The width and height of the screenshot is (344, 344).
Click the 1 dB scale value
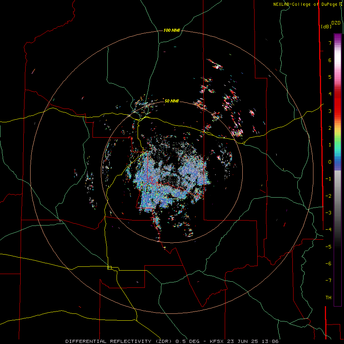(x=330, y=145)
